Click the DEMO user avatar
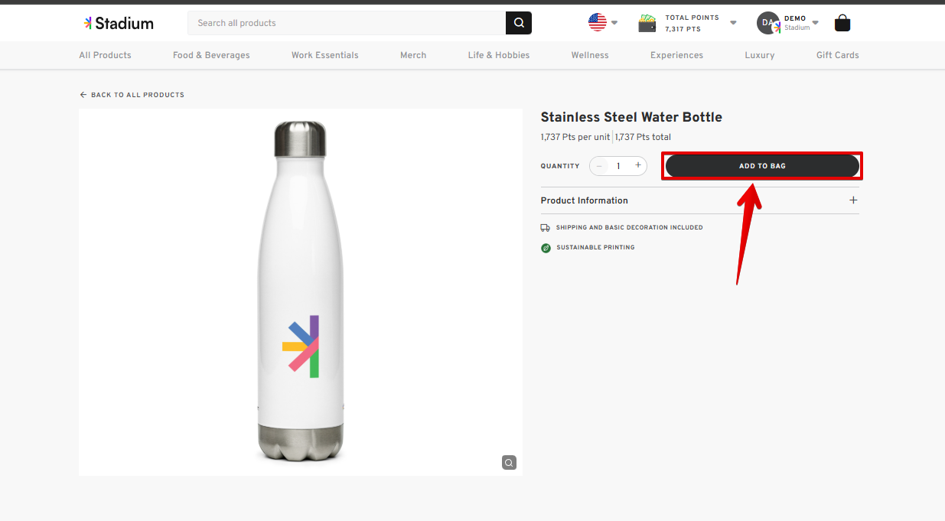Image resolution: width=945 pixels, height=521 pixels. pos(767,23)
